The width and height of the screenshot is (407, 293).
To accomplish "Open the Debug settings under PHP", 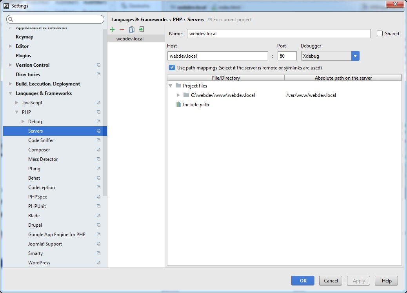I will pyautogui.click(x=34, y=121).
